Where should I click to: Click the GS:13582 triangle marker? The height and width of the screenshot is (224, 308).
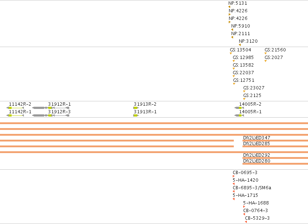[234, 69]
